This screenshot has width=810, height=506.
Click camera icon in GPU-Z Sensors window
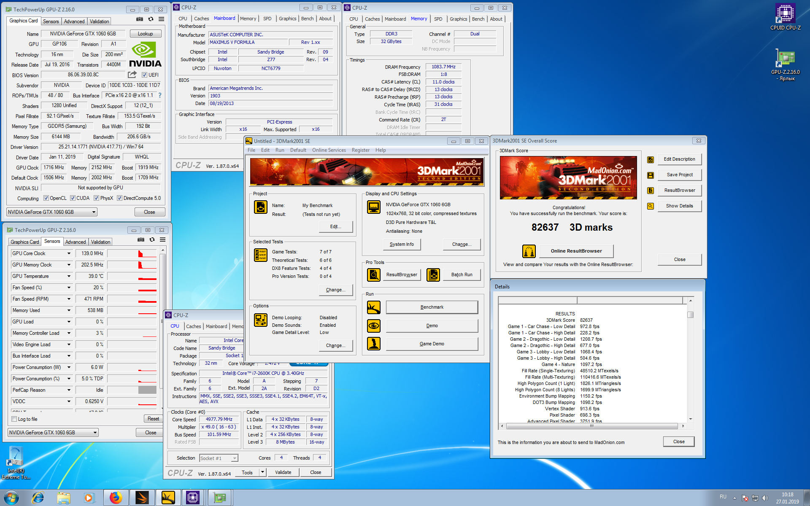141,240
